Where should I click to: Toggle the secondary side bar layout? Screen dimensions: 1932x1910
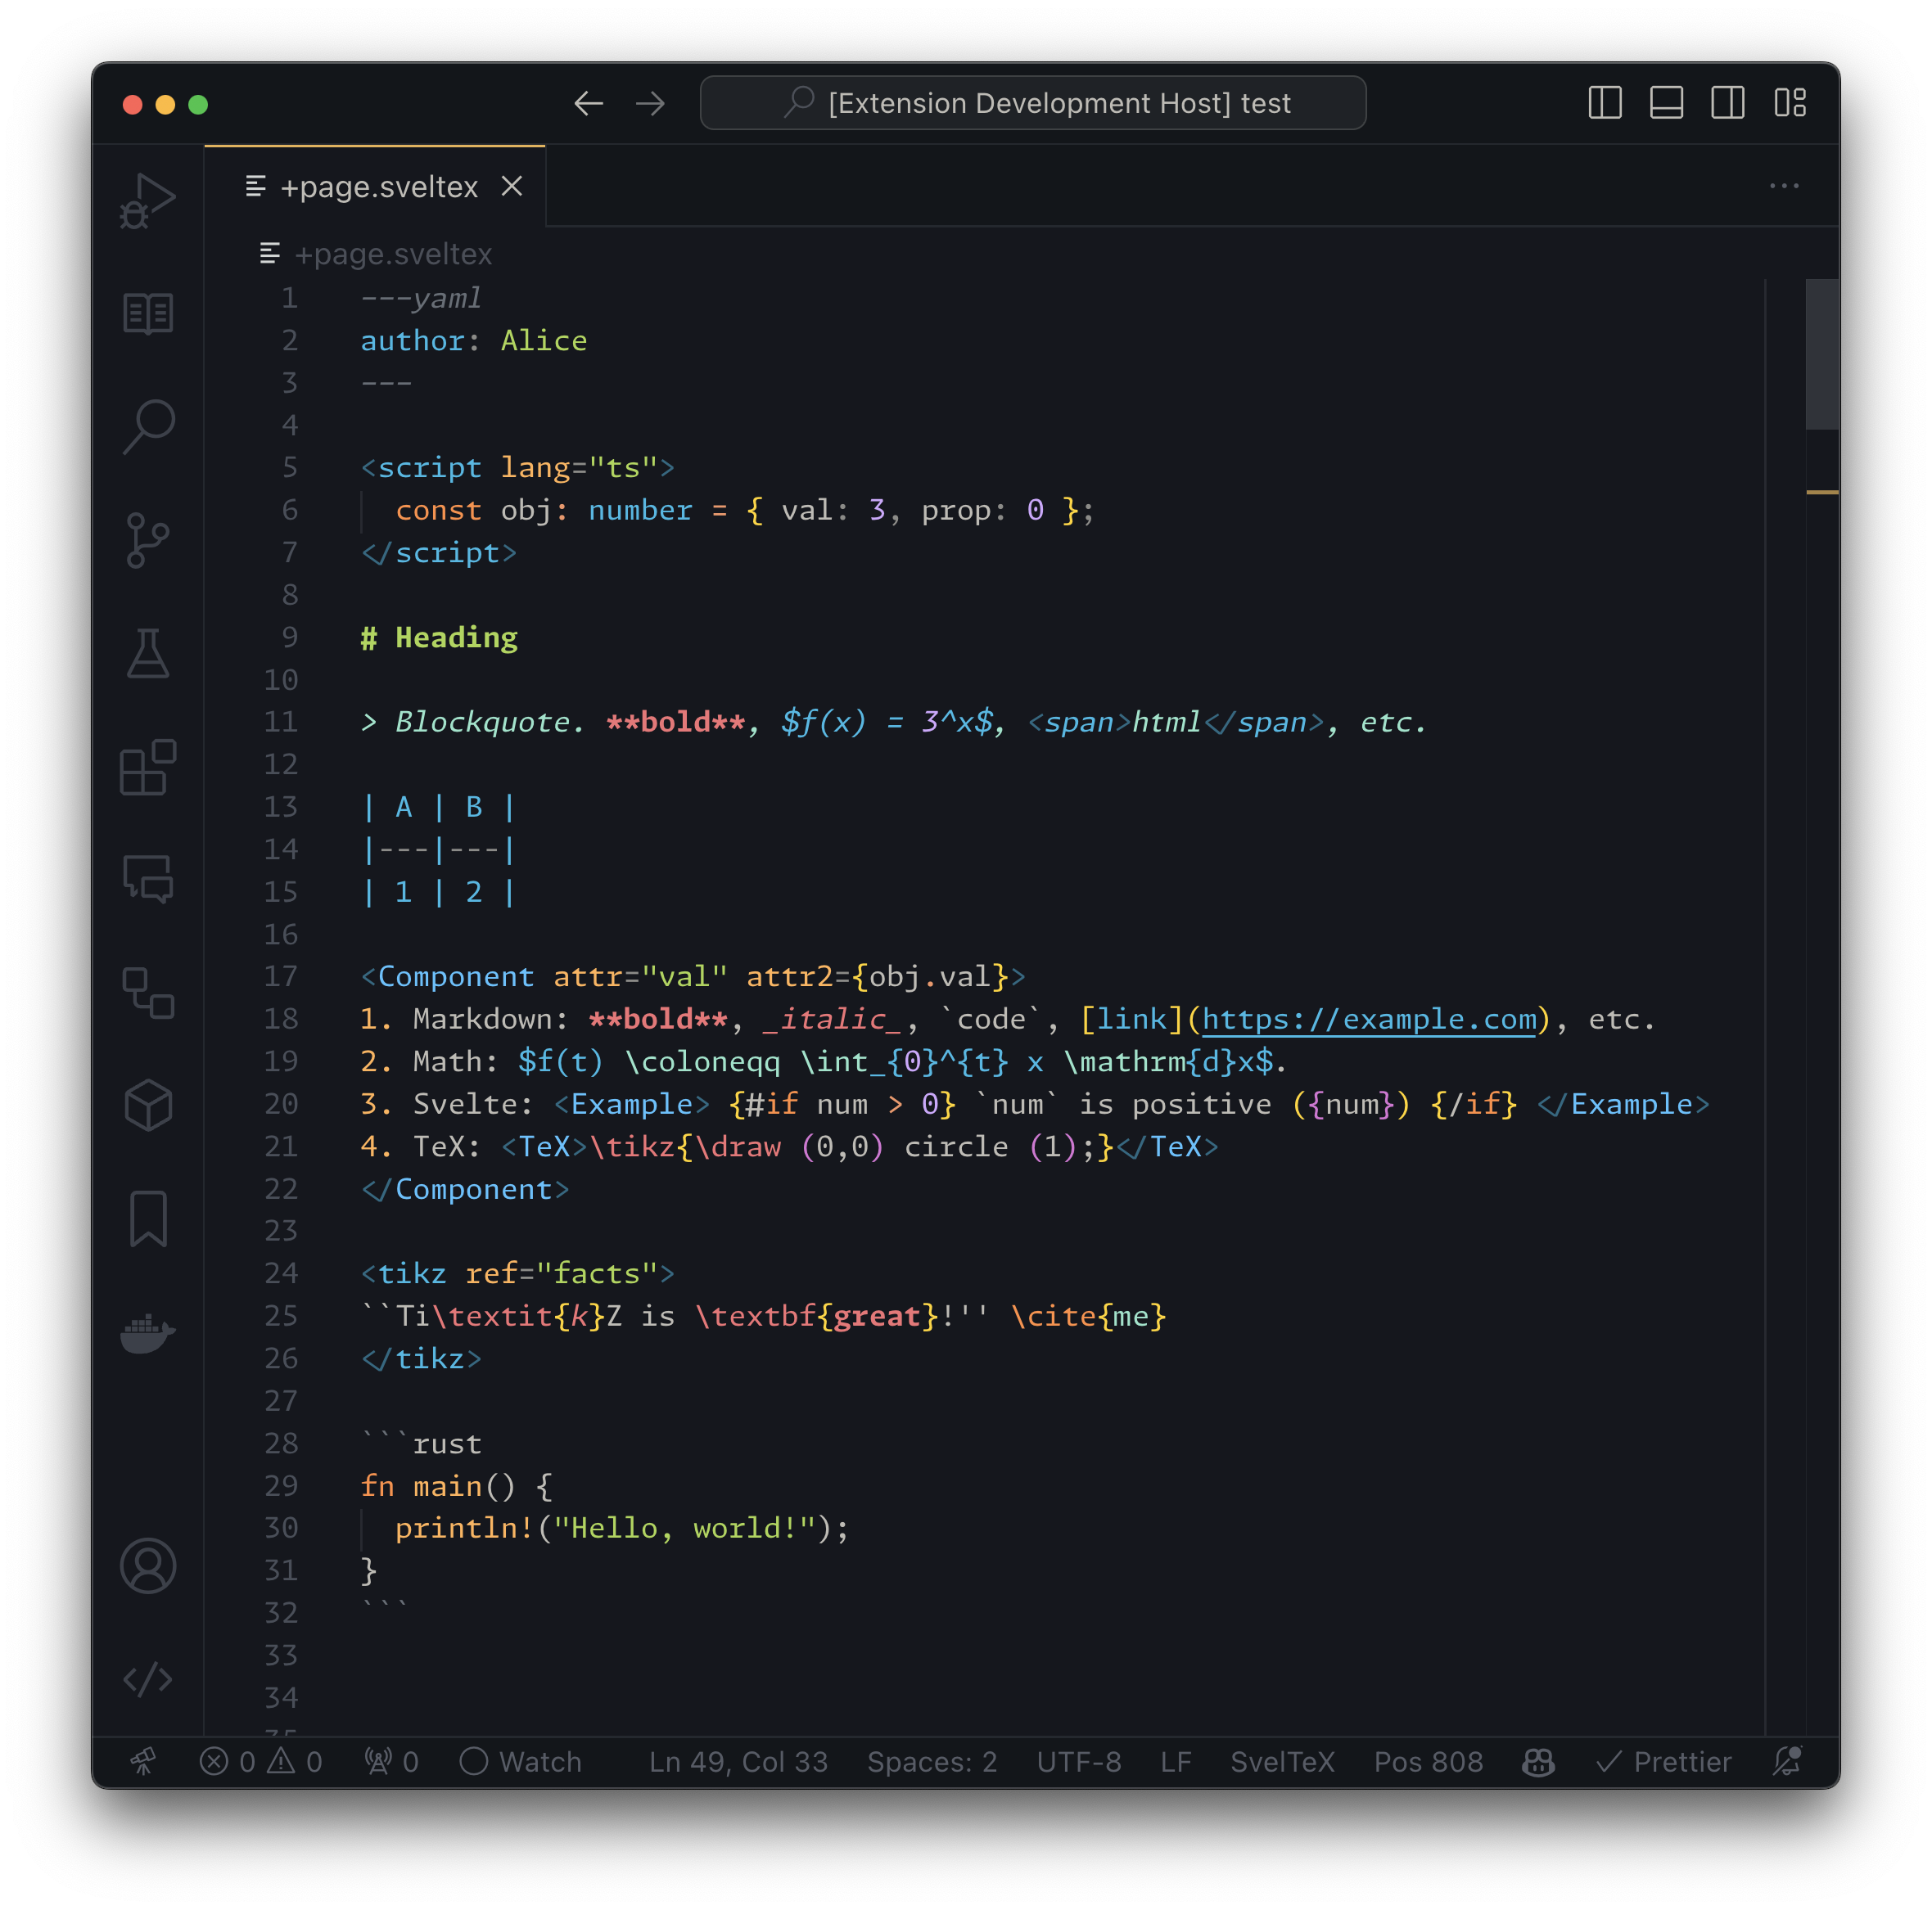coord(1727,103)
